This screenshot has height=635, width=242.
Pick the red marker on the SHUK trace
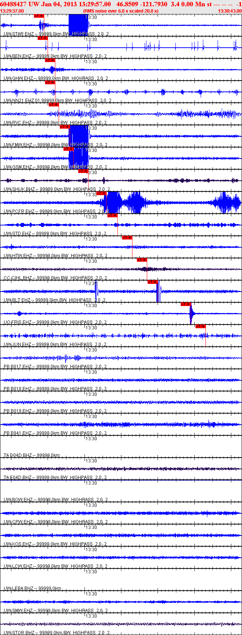(83, 171)
